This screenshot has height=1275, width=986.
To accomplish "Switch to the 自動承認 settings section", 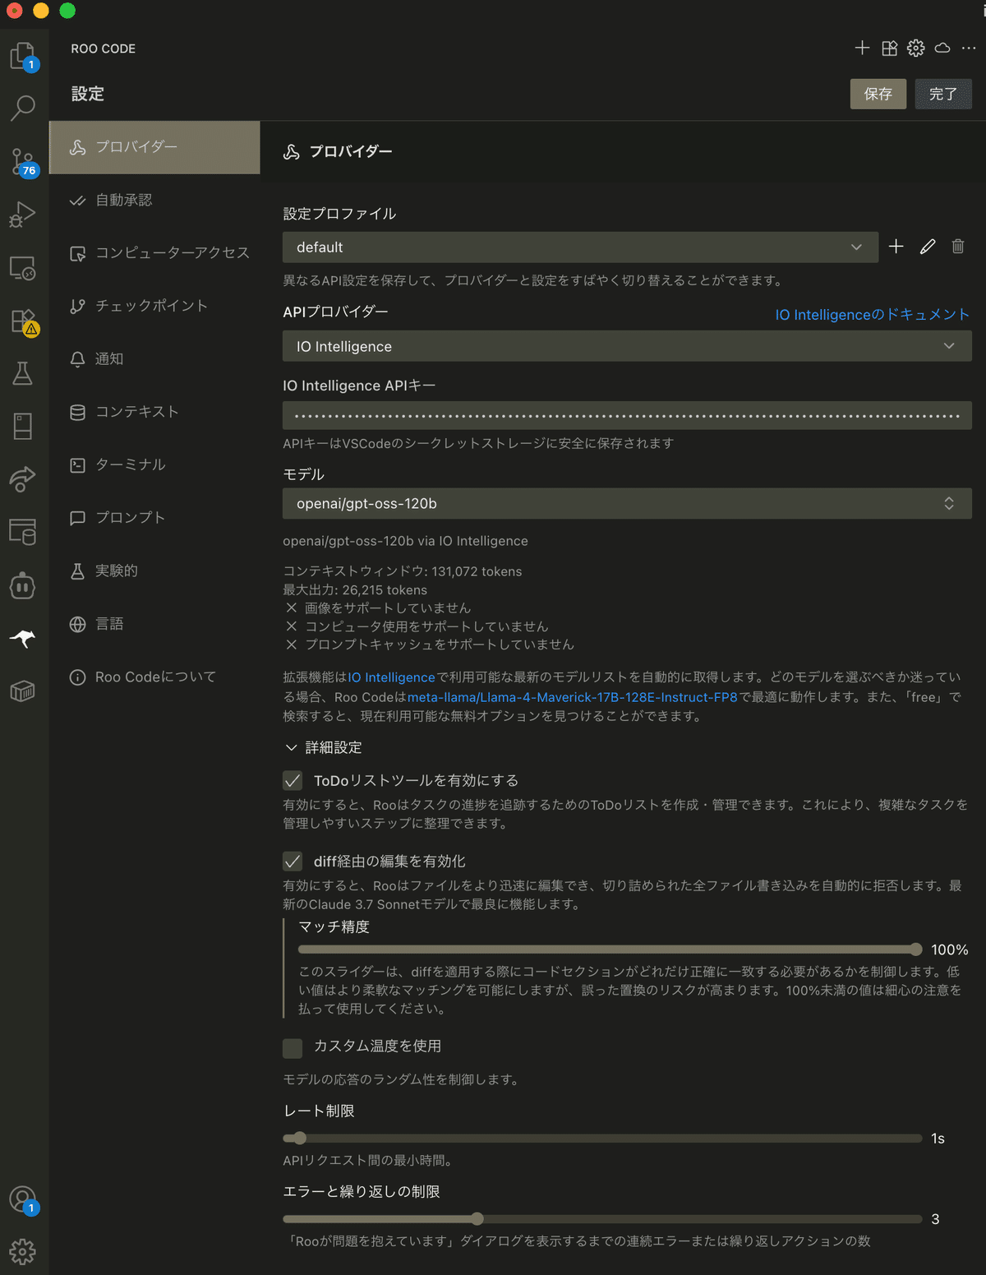I will pyautogui.click(x=123, y=199).
